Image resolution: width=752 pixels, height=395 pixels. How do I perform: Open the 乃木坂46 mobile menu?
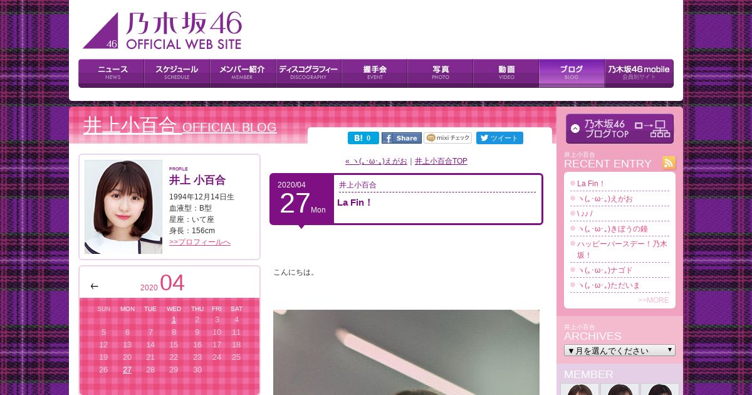(639, 73)
